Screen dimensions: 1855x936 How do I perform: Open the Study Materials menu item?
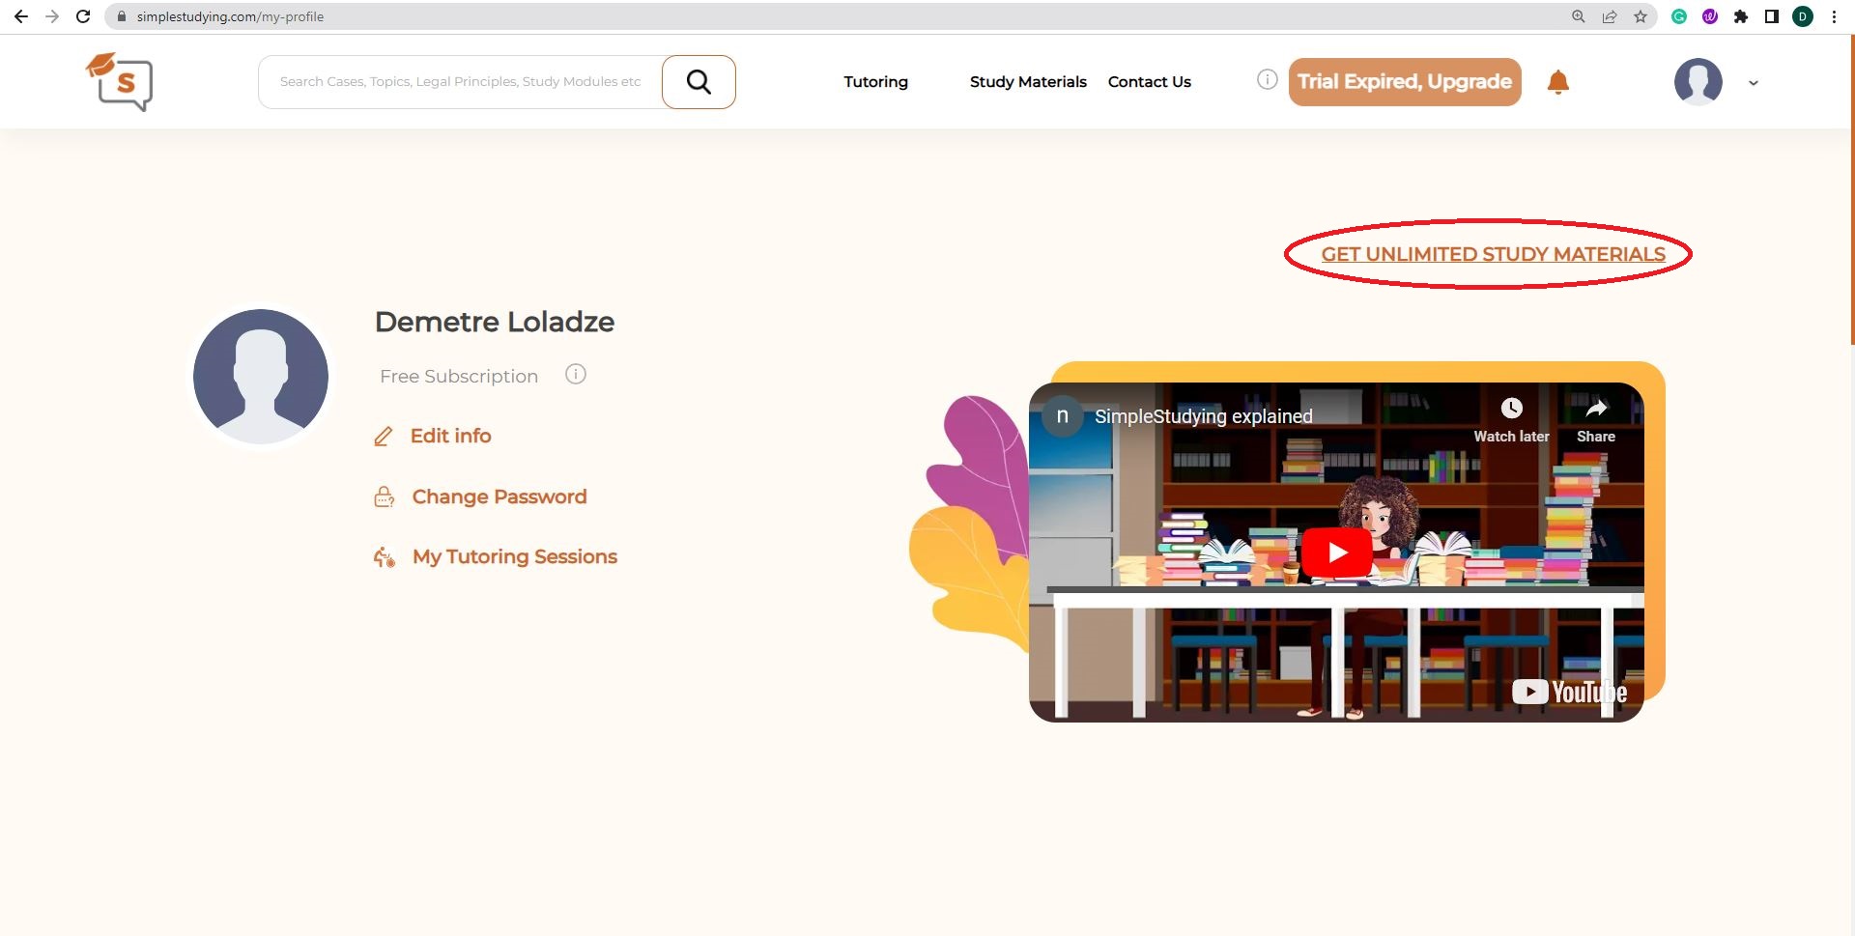pos(1028,82)
